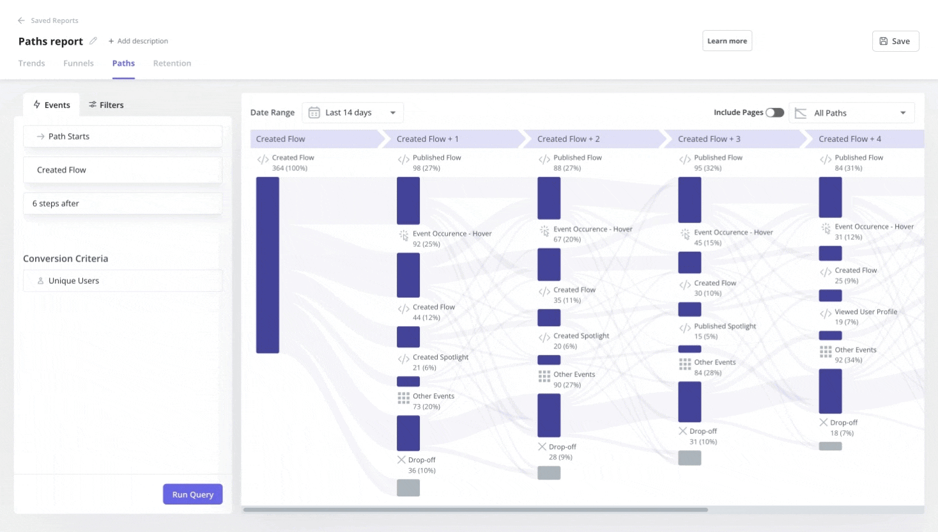Click the calendar icon in Date Range

[x=313, y=112]
